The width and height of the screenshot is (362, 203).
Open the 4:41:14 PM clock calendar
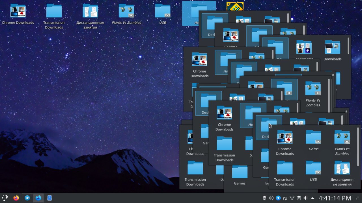pos(335,198)
